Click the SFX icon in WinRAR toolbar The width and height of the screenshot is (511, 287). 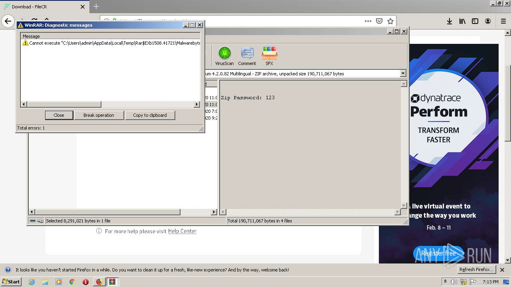pos(269,56)
